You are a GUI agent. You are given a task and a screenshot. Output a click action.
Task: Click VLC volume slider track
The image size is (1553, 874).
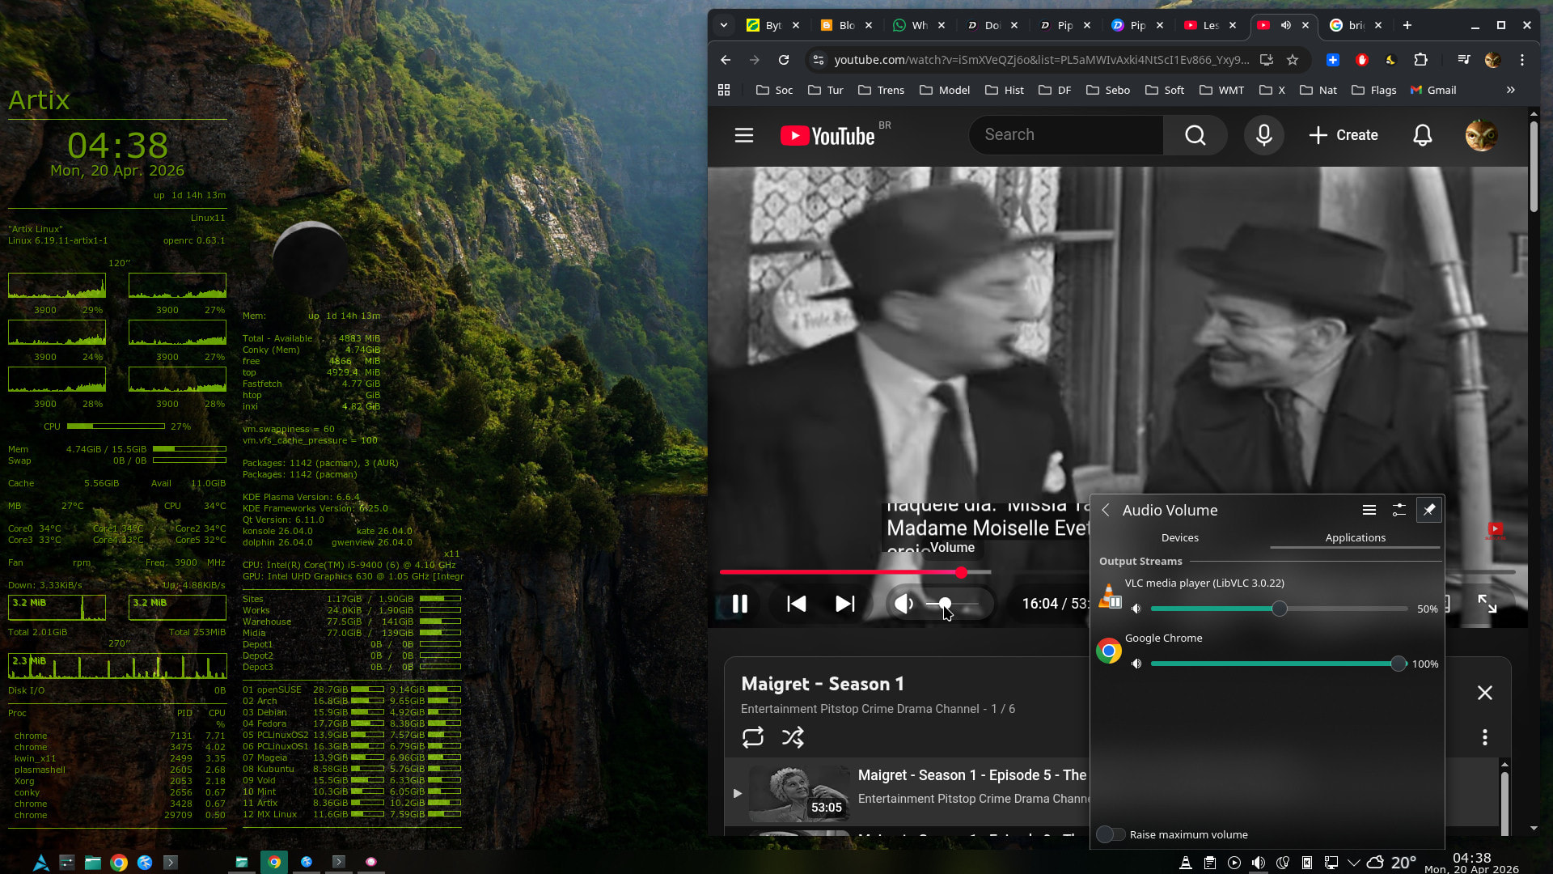(1343, 609)
